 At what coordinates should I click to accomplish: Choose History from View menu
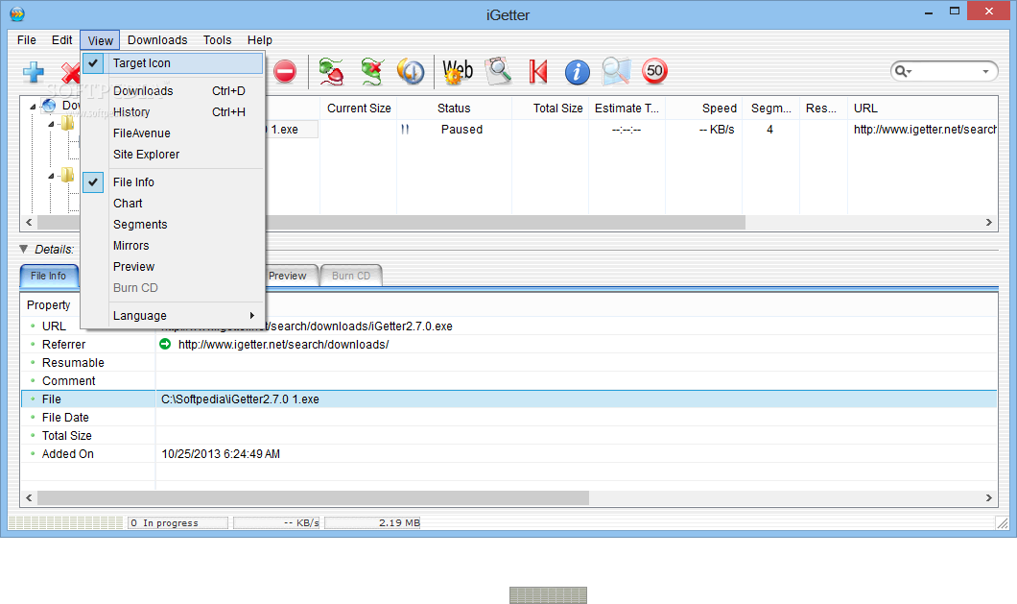point(173,112)
